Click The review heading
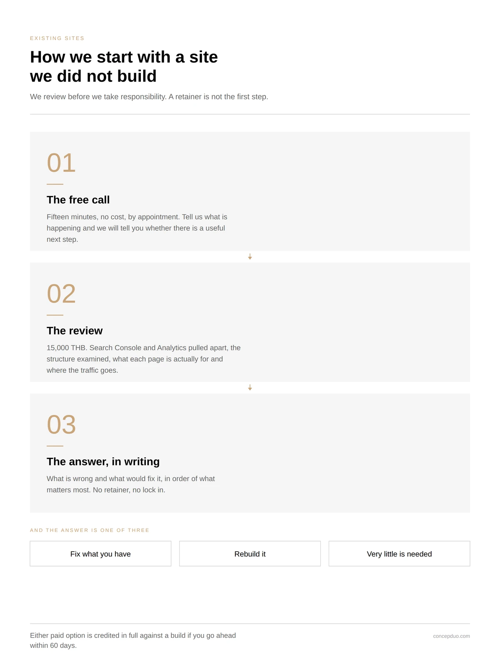Image resolution: width=500 pixels, height=667 pixels. click(75, 331)
